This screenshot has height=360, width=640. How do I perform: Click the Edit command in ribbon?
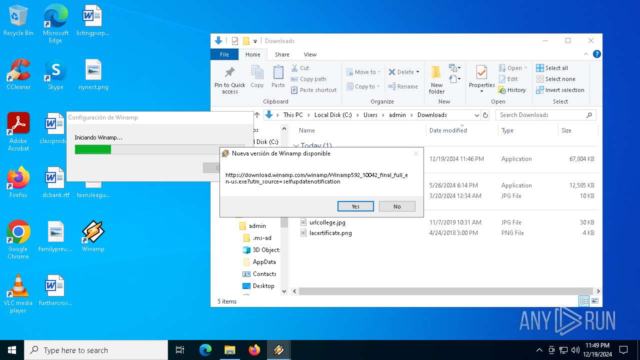click(508, 79)
